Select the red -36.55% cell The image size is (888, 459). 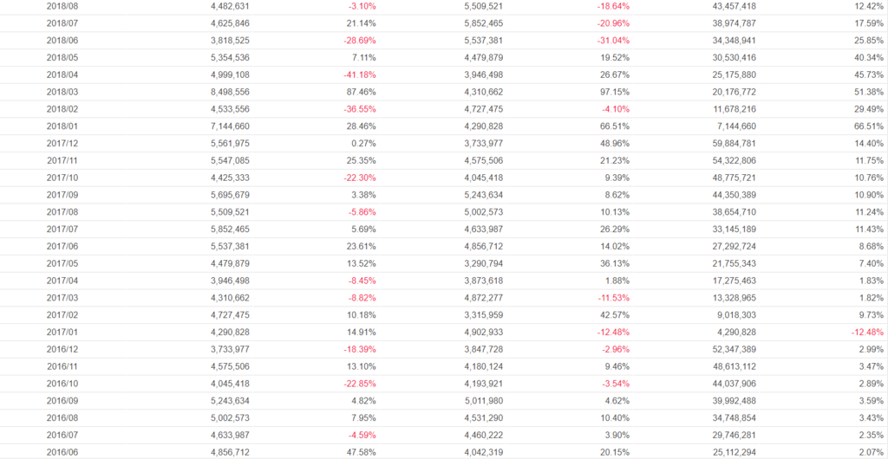click(358, 109)
